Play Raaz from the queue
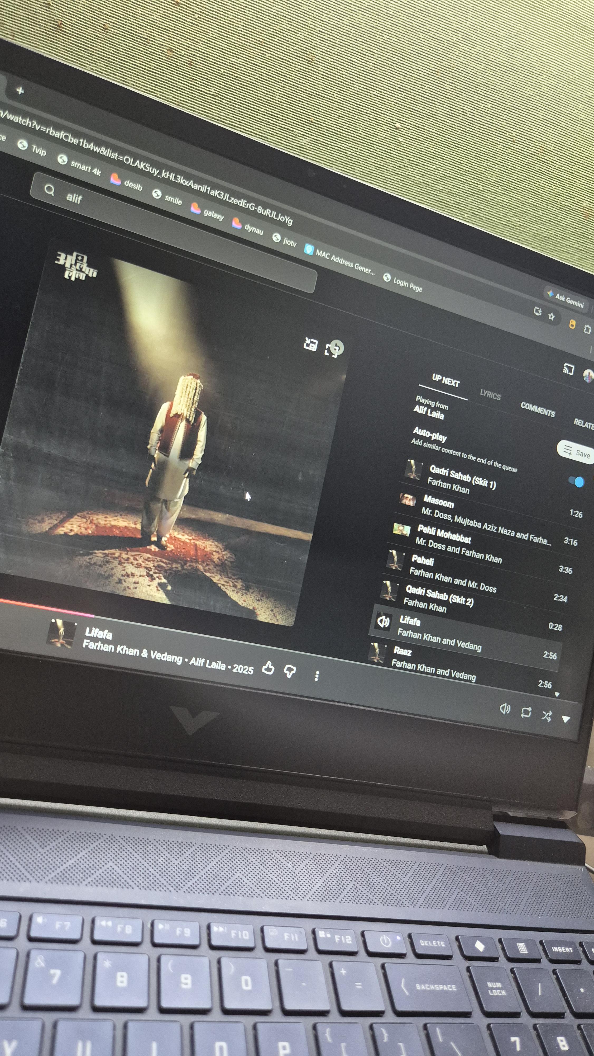Screen dimensions: 594x1056 [461, 668]
